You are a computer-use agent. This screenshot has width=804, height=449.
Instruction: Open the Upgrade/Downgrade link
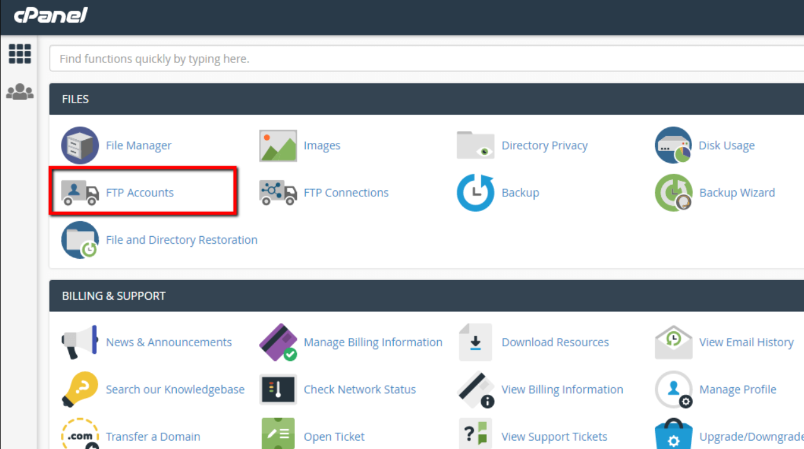tap(751, 437)
